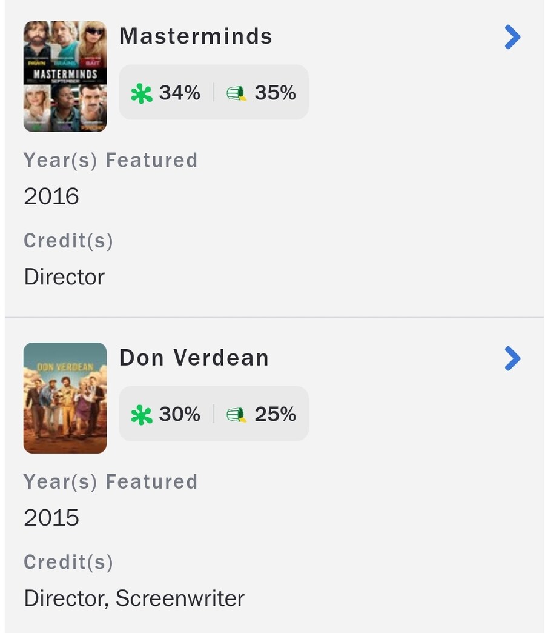
Task: Click the Year(s) Featured label under Masterminds
Action: 110,160
